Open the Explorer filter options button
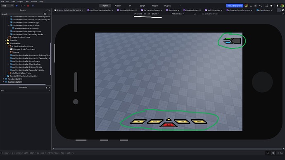Screen dimensions: 285x160 coord(49,14)
